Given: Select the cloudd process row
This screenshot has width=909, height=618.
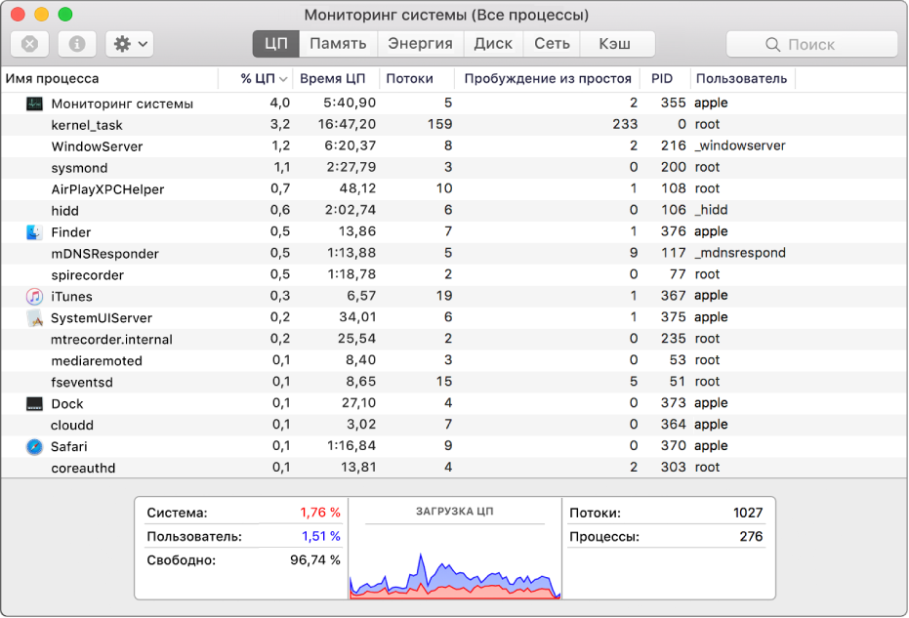Looking at the screenshot, I should [454, 426].
